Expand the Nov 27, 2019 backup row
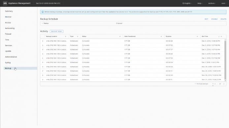 pyautogui.click(x=43, y=80)
